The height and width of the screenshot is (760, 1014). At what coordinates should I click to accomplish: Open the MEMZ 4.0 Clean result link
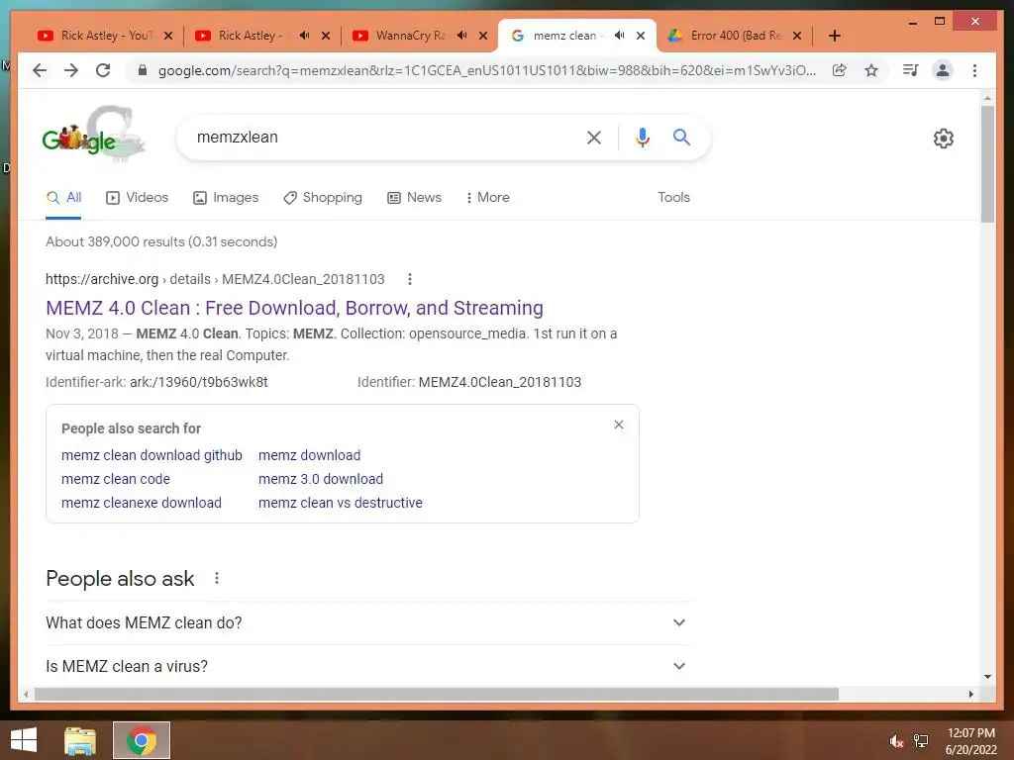(294, 308)
